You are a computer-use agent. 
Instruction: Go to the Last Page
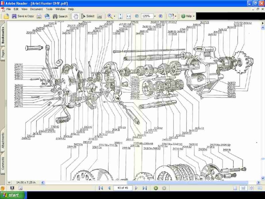click(x=145, y=188)
